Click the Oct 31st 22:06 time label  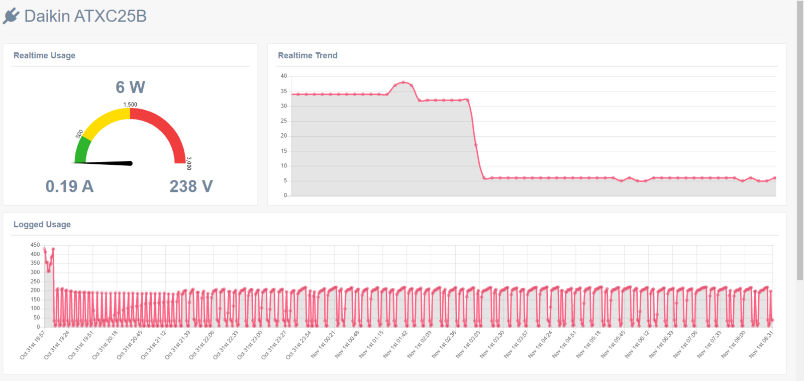202,345
